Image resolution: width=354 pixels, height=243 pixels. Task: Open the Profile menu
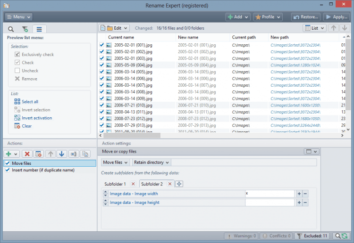point(268,17)
